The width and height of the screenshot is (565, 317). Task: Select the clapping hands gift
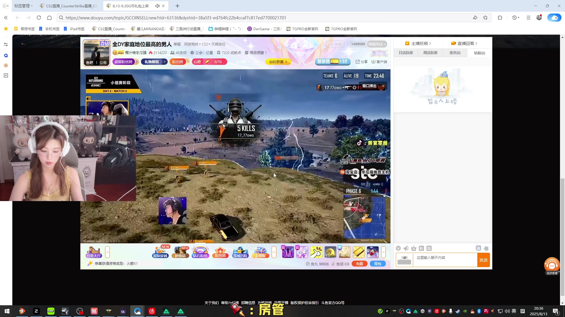[x=316, y=252]
